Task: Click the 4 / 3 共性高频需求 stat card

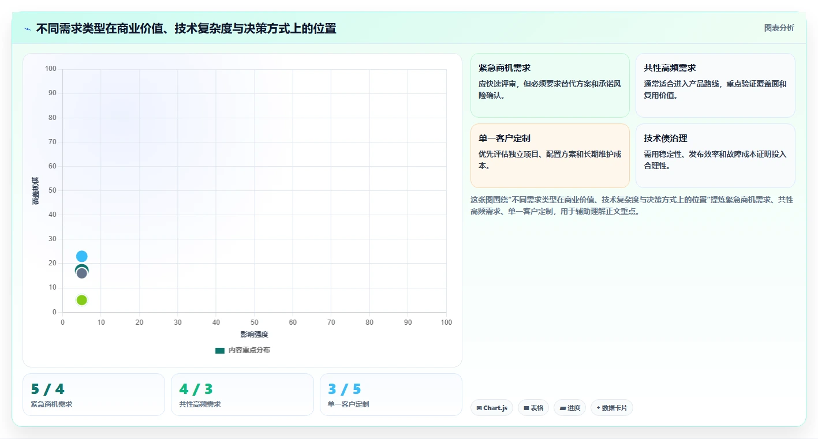Action: [242, 395]
